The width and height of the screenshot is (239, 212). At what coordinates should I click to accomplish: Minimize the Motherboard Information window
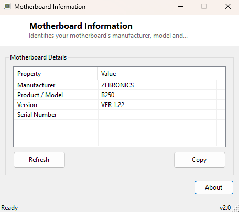point(180,7)
